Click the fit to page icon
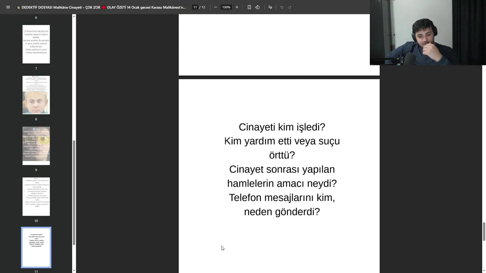Screen dimensions: 486x273 click(x=249, y=7)
